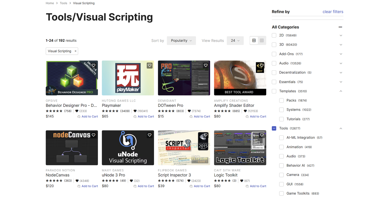This screenshot has height=198, width=385.
Task: Switch to large grid view icon
Action: tap(254, 40)
